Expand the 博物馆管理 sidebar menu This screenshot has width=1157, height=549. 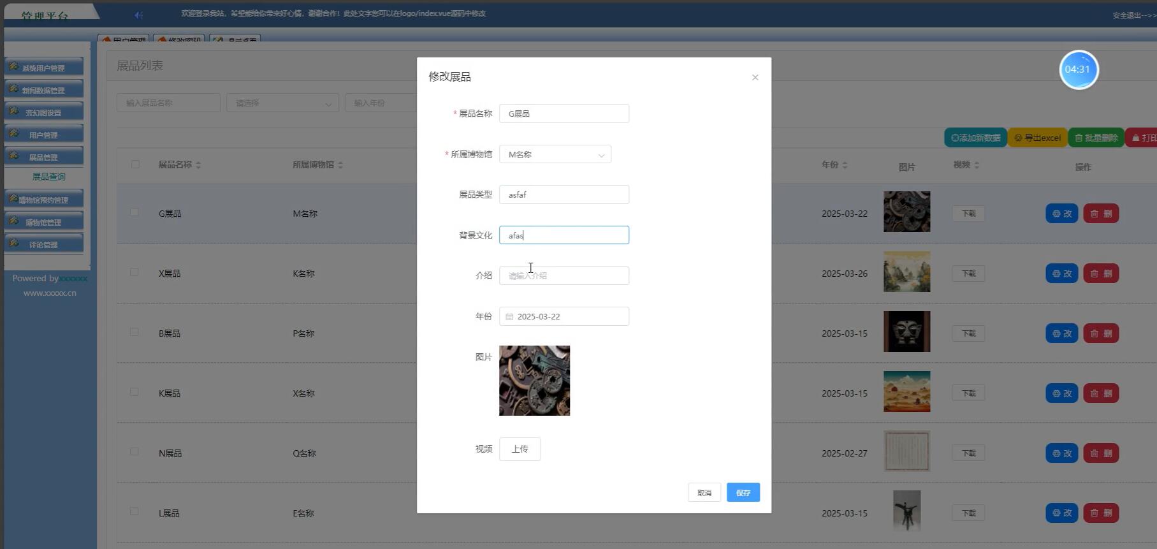43,222
